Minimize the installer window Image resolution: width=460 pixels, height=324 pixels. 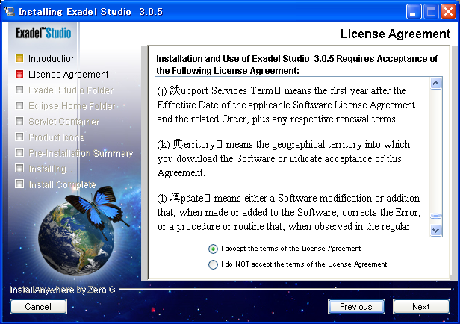(414, 12)
